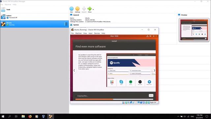211x119 pixels.
Task: Click the Right Ctrl host key indicator
Action: (153, 102)
